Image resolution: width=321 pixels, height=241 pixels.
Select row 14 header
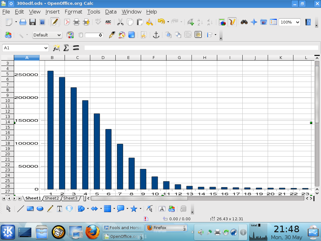point(8,122)
